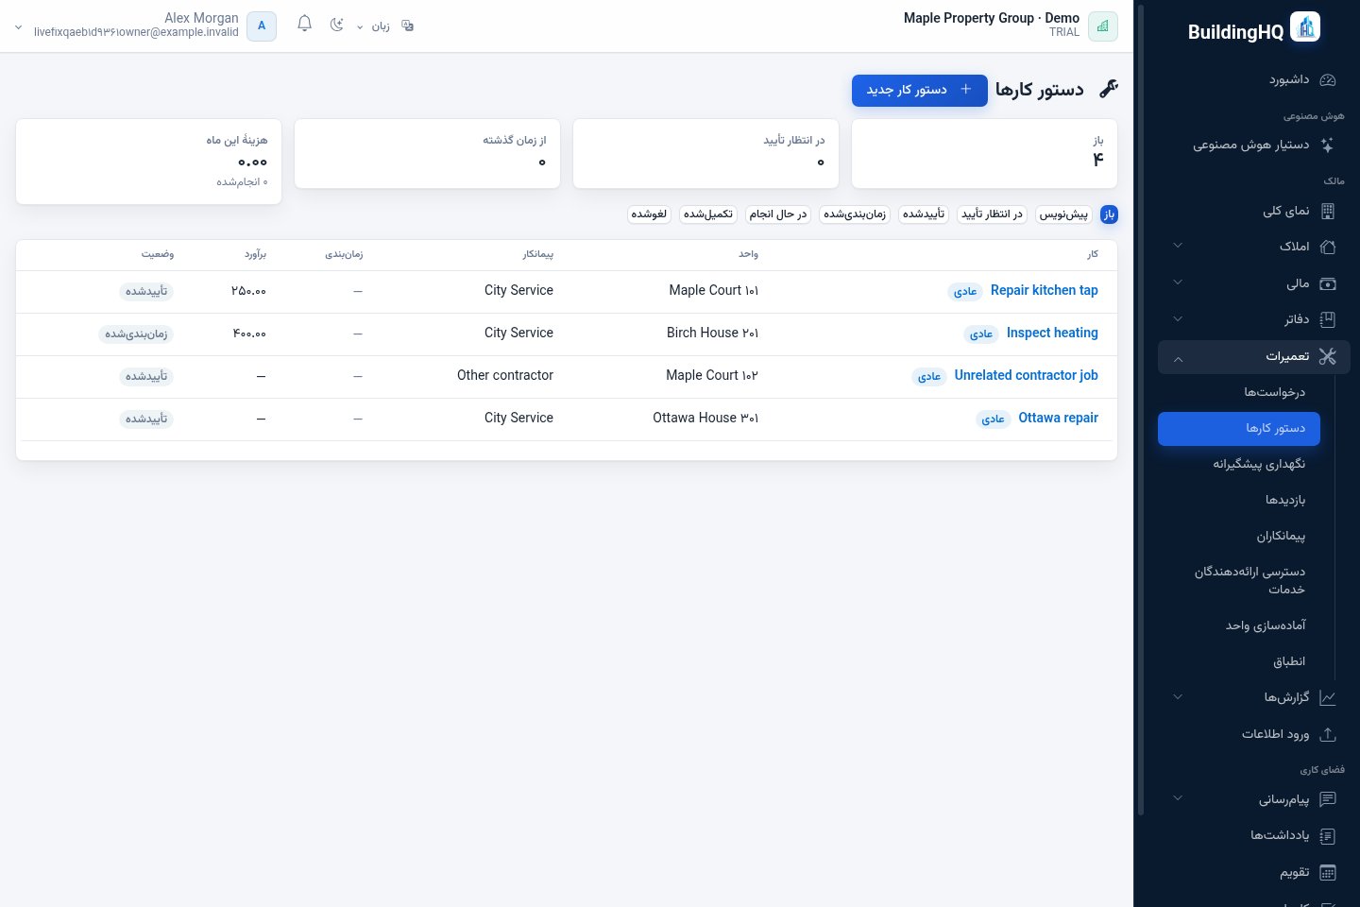The width and height of the screenshot is (1360, 907).
Task: Click the ورود اطلاعات upload icon
Action: click(1327, 734)
